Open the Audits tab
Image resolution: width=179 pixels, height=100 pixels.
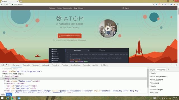pos(95,65)
